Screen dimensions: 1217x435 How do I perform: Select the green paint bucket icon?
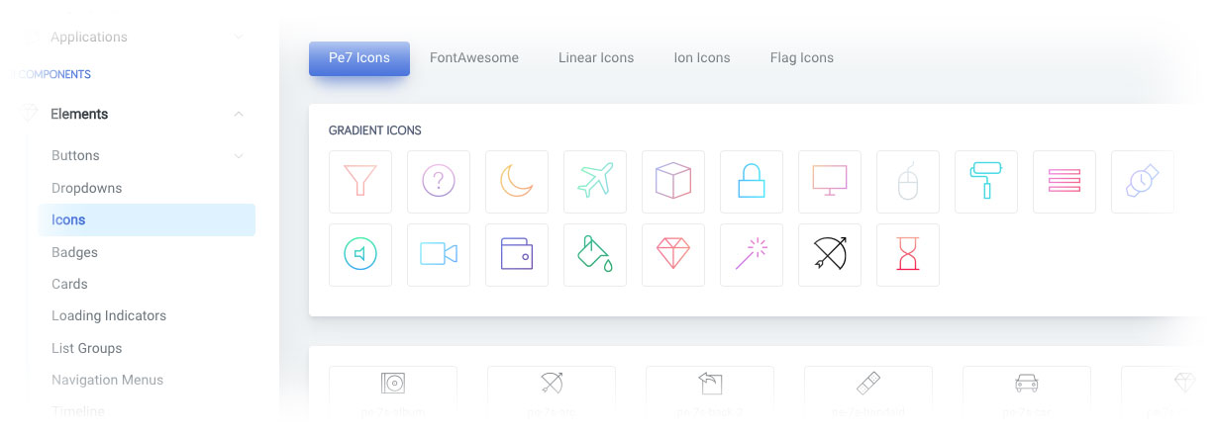pos(595,255)
